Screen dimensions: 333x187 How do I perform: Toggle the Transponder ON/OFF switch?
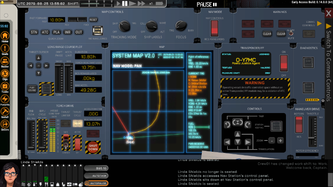point(284,63)
